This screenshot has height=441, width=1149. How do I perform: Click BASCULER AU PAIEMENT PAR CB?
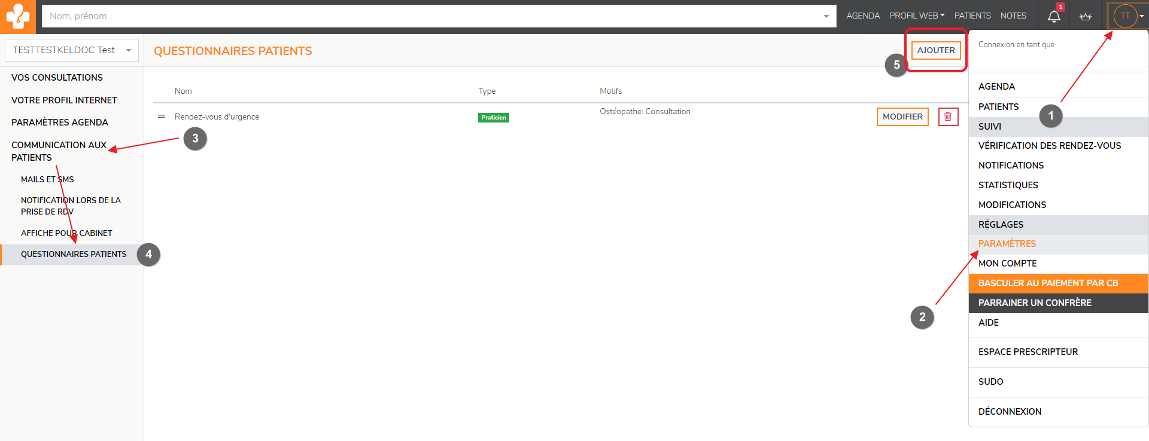pyautogui.click(x=1048, y=283)
